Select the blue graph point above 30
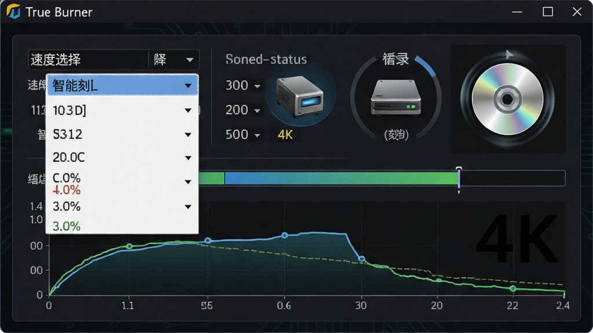The height and width of the screenshot is (333, 593). coord(362,258)
